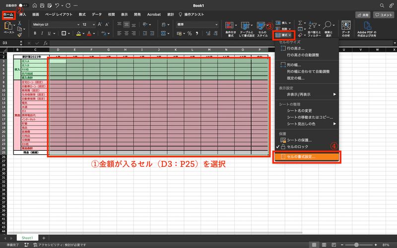Viewport: 397px width, 248px height.
Task: Click the Copy icon below scissors
Action: tap(20, 29)
